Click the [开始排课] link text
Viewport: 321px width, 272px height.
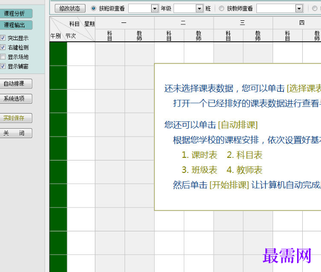229,185
